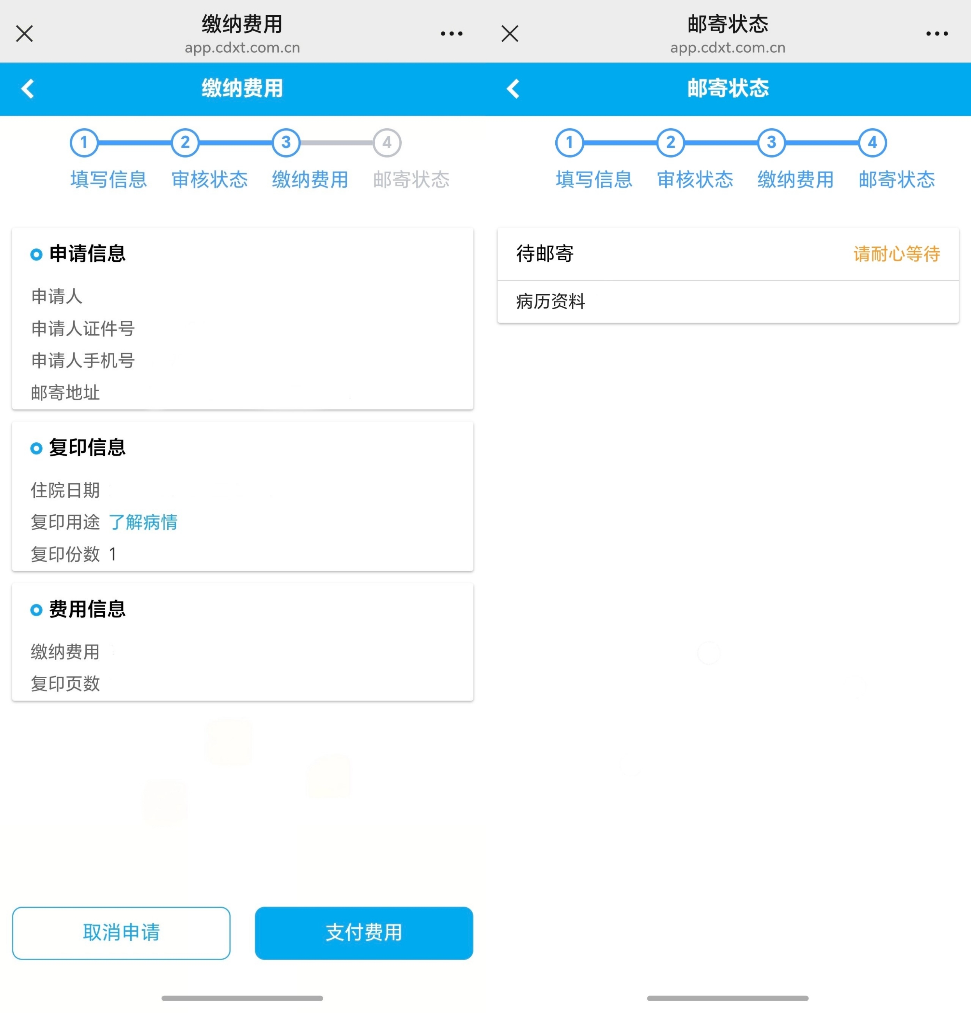Screen dimensions: 971x1013
Task: Tap step 1 circle on right page
Action: [569, 143]
